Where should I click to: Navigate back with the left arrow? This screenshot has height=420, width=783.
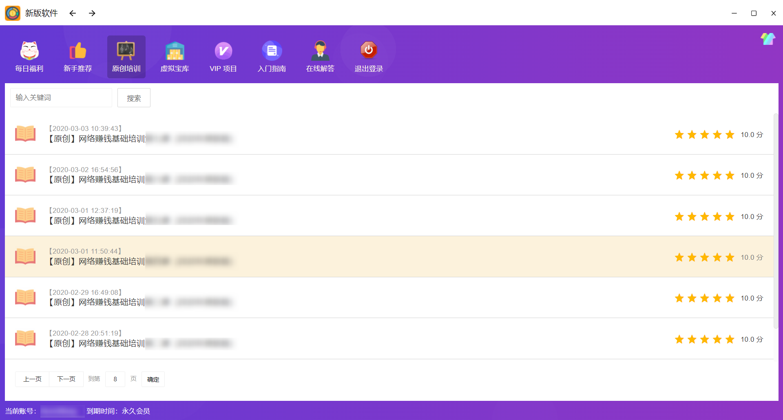(73, 13)
